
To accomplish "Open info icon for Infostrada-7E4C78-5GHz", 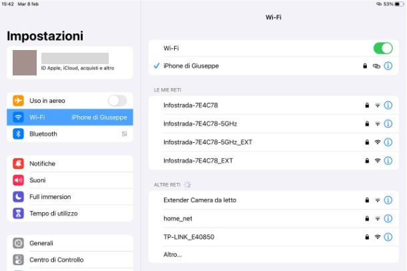I will [388, 123].
